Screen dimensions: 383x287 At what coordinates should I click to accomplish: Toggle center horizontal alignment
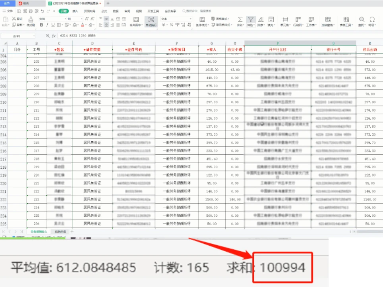point(106,25)
